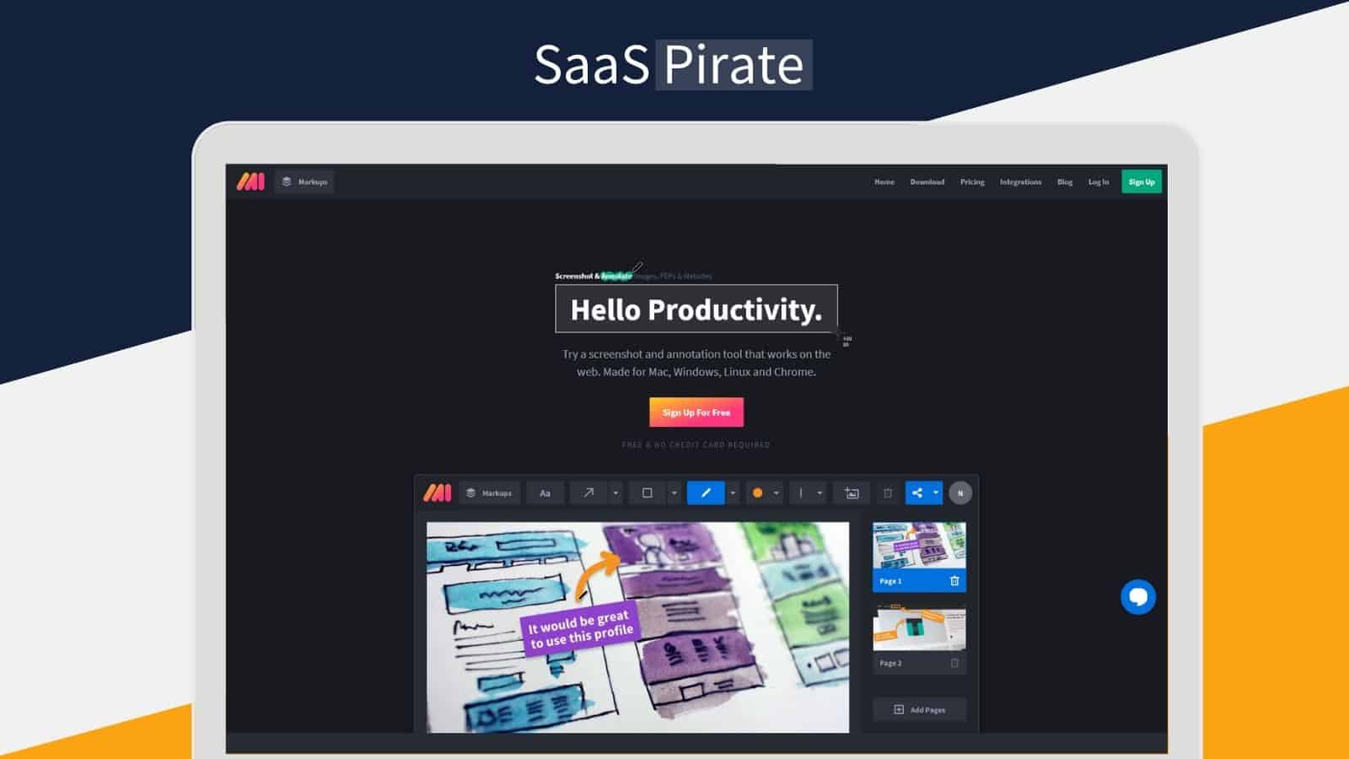1349x759 pixels.
Task: Click the Add Pages button
Action: pyautogui.click(x=919, y=709)
